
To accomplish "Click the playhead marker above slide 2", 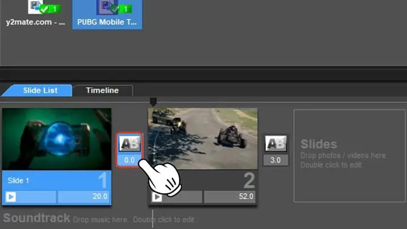I will tap(153, 102).
